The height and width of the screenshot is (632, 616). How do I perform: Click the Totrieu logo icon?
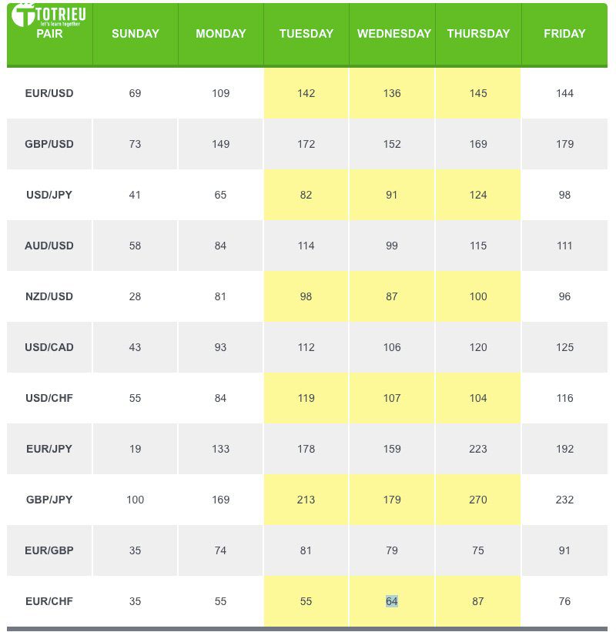pos(23,15)
